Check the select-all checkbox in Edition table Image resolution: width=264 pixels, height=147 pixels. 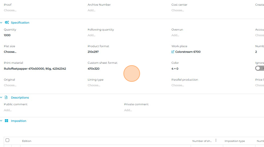point(8,140)
